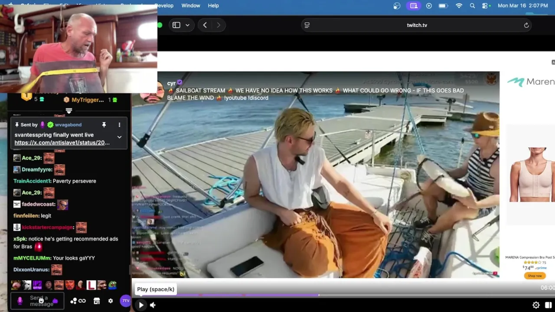Screen dimensions: 555x312
Task: Open the screen sharing status icon
Action: tap(413, 6)
